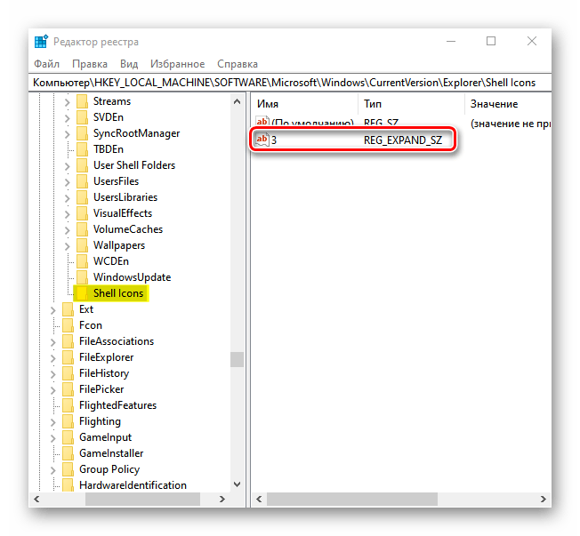The image size is (580, 536).
Task: Sort by the Имя column header
Action: pos(305,104)
